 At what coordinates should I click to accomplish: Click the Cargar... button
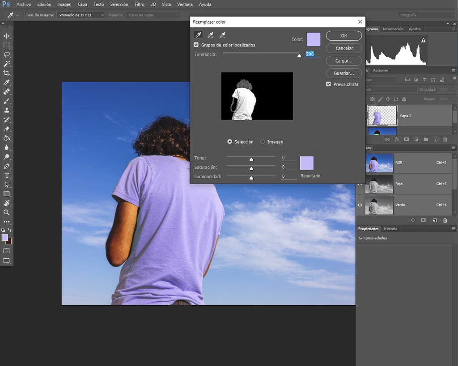point(344,61)
